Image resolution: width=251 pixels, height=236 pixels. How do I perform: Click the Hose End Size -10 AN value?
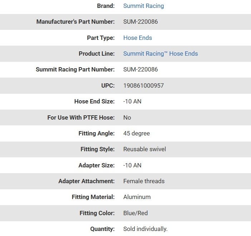(x=132, y=101)
